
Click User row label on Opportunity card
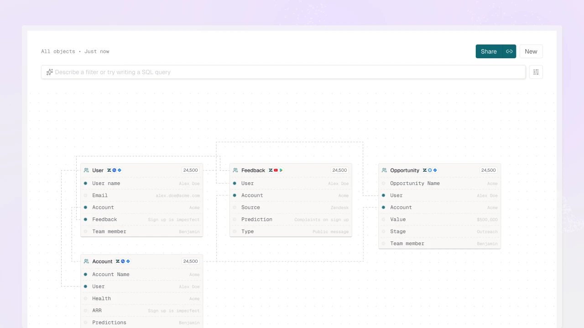[396, 195]
